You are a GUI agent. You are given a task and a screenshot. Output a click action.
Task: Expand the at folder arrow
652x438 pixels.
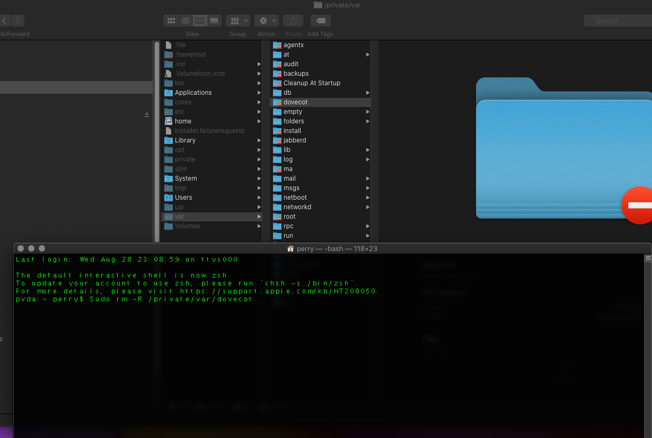pos(367,55)
